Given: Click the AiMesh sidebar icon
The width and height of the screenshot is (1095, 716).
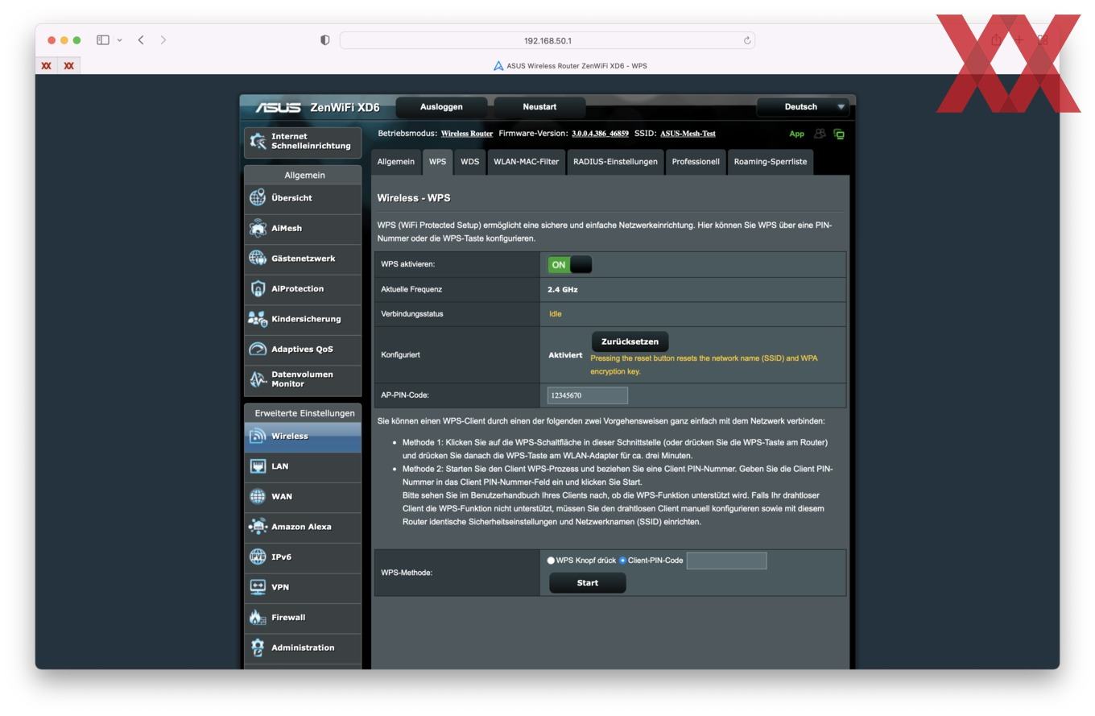Looking at the screenshot, I should pyautogui.click(x=258, y=228).
